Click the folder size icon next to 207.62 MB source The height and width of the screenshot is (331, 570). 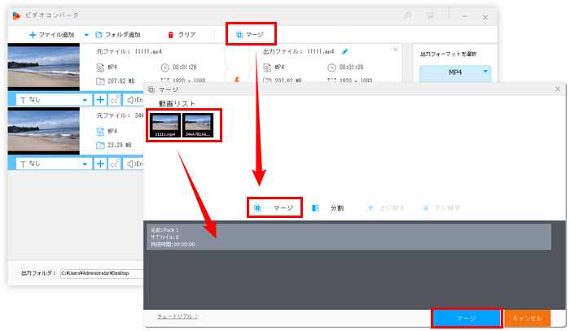(100, 81)
